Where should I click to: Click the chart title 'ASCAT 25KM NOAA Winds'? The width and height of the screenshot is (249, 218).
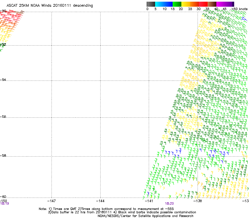[29, 5]
